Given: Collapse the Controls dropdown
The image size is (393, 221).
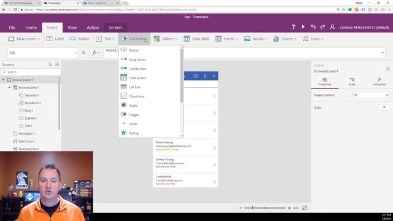Looking at the screenshot, I should click(x=134, y=39).
